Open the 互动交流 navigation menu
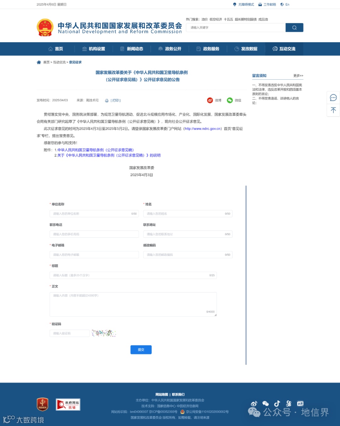340x426 pixels. 284,49
